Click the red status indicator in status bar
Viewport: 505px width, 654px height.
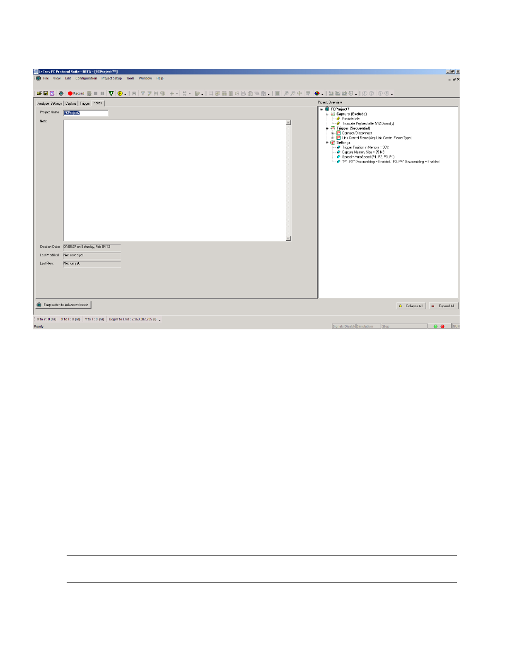(443, 326)
